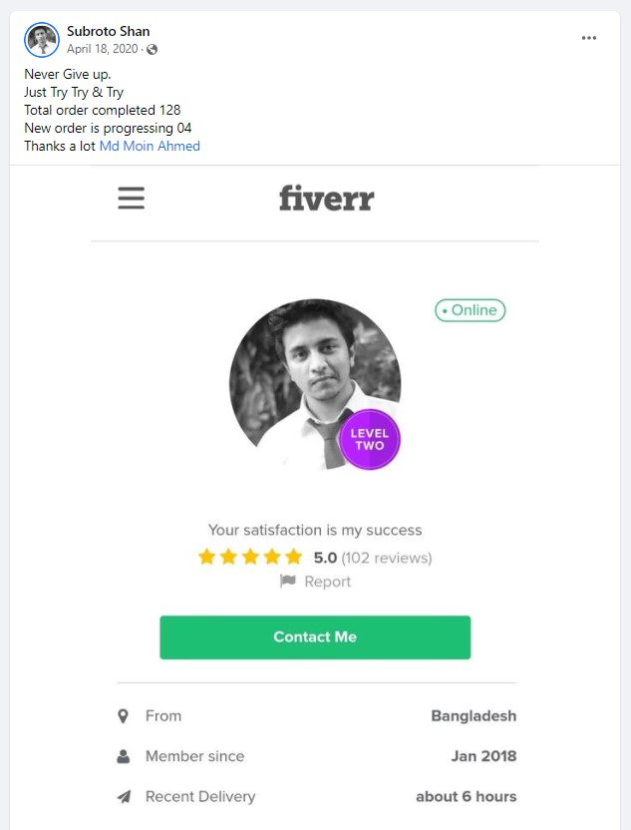Click the Report text link

tap(328, 582)
